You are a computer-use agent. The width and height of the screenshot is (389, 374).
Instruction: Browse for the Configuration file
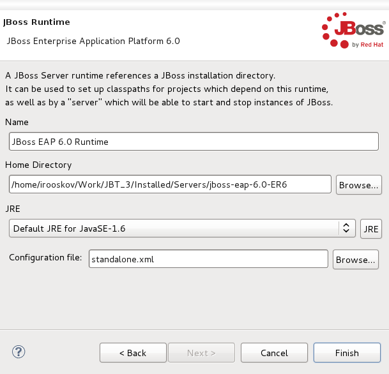(x=355, y=260)
